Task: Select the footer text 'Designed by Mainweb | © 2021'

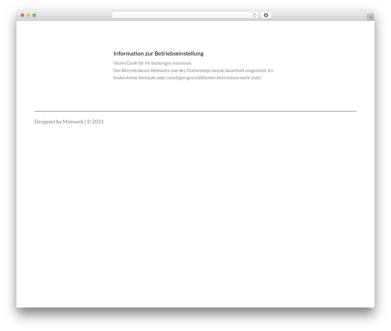Action: pyautogui.click(x=69, y=122)
